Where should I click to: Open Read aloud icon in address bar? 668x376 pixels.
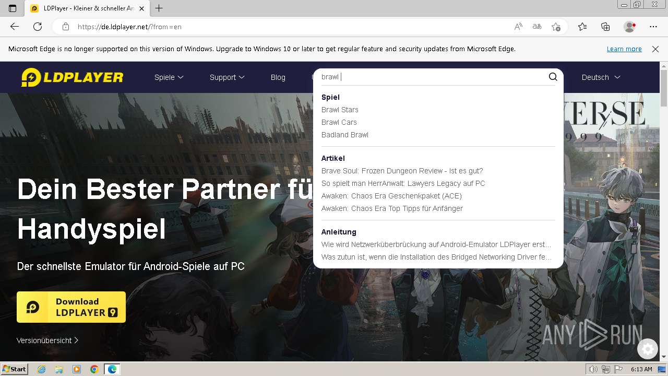pos(518,27)
